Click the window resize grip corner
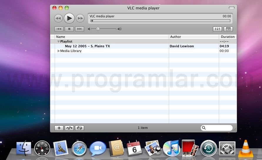Viewport: 262px width, 160px height. (x=235, y=130)
